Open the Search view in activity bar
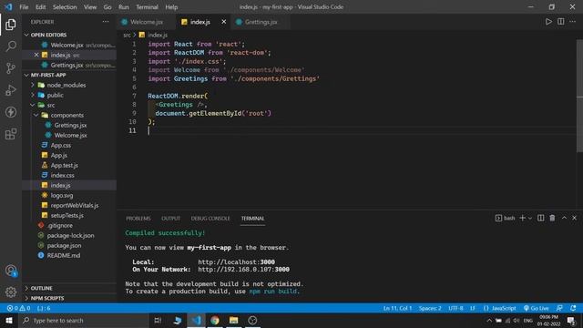This screenshot has height=328, width=583. coord(11,46)
